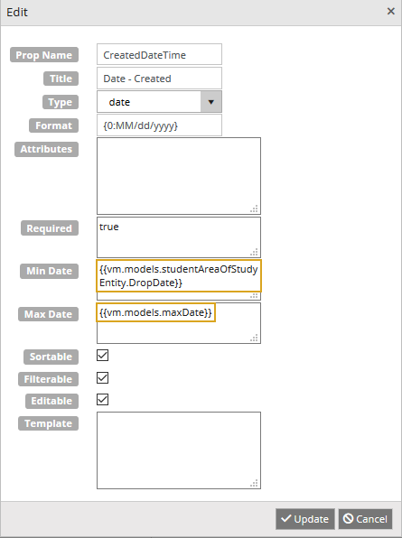Viewport: 402px width, 538px height.
Task: Open the Type dropdown arrow
Action: tap(210, 102)
